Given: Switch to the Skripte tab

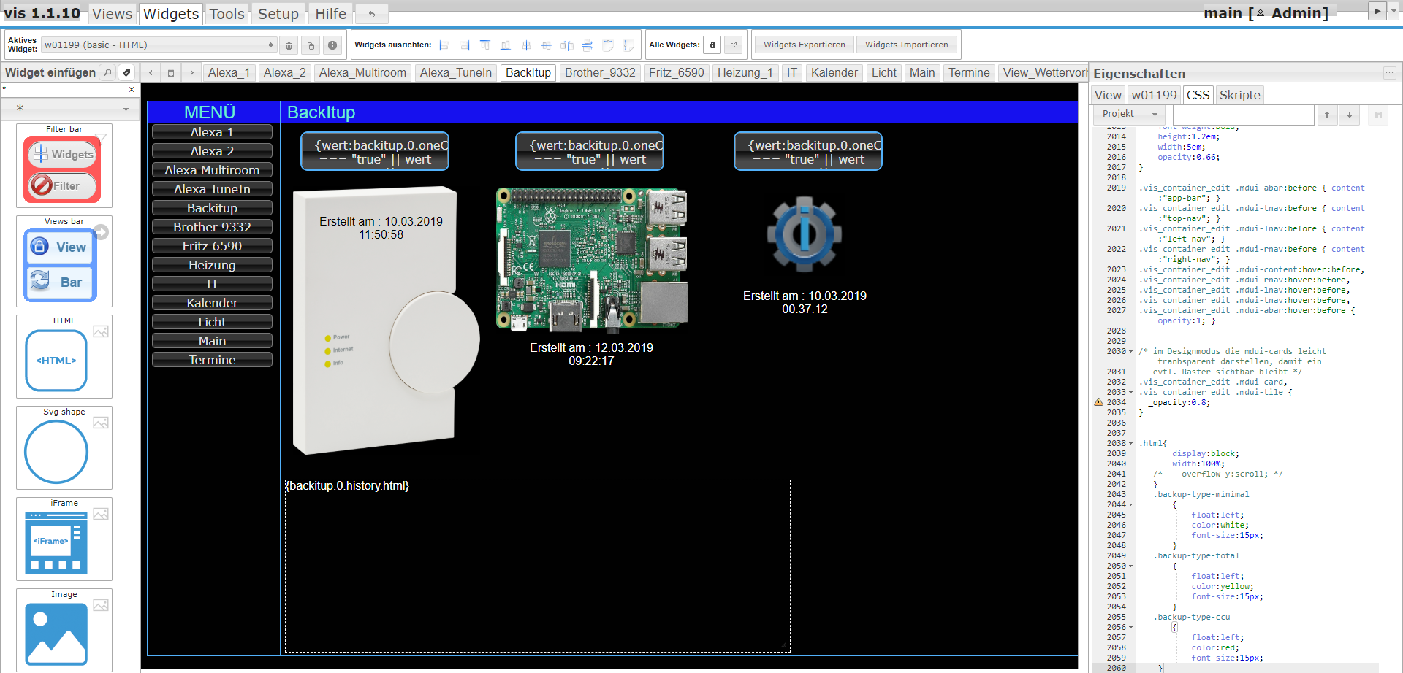Looking at the screenshot, I should [1240, 95].
